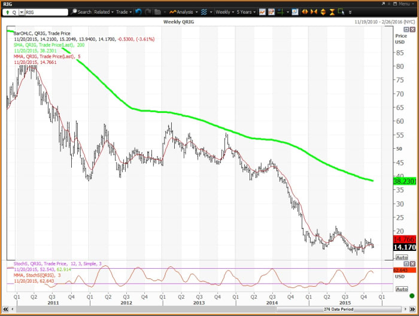Open the Related menu

click(x=103, y=12)
